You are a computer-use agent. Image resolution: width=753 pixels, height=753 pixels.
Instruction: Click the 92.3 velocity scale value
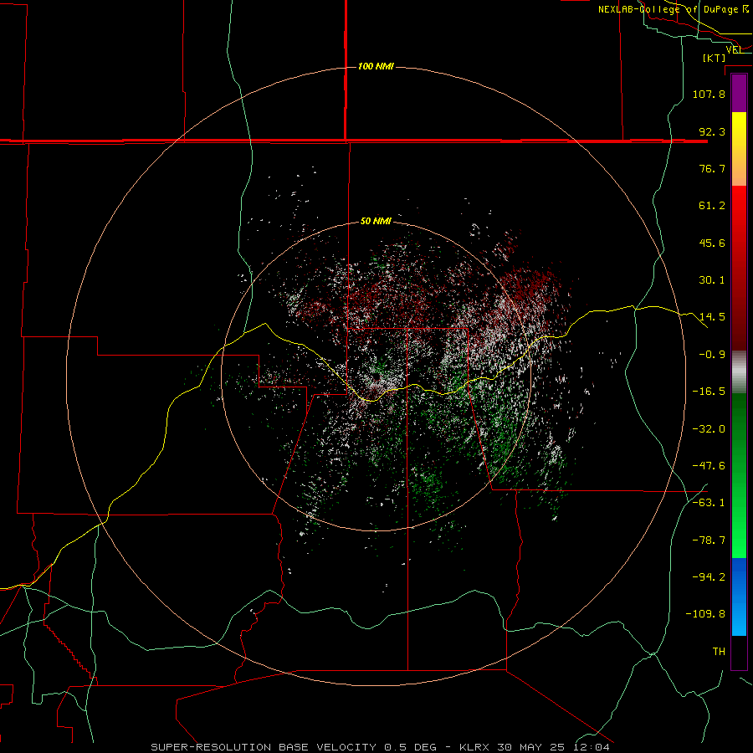coord(712,131)
